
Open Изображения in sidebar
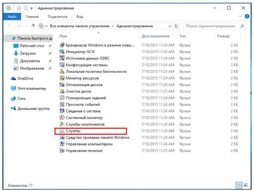tap(32, 68)
